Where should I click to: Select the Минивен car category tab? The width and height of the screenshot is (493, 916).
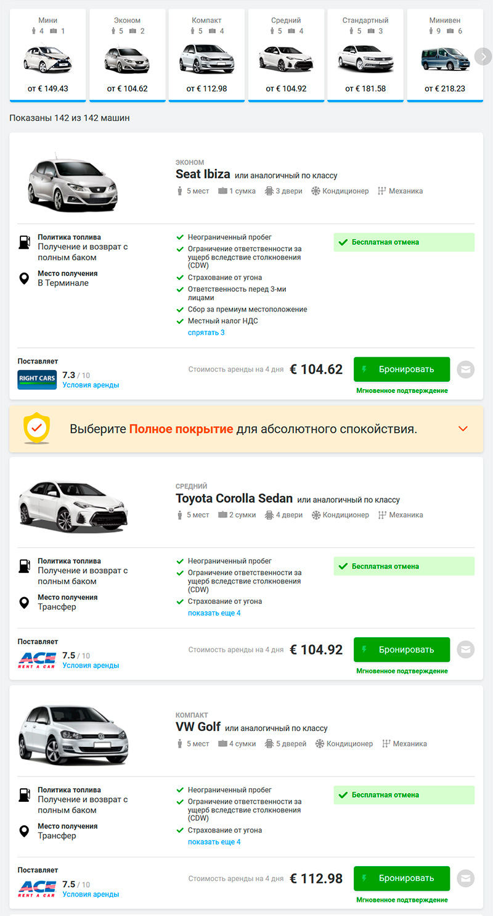pyautogui.click(x=444, y=55)
